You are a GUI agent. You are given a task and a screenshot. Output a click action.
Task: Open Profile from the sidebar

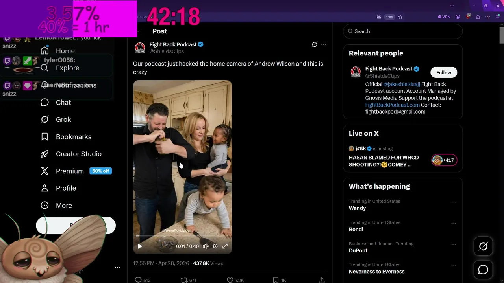58,188
